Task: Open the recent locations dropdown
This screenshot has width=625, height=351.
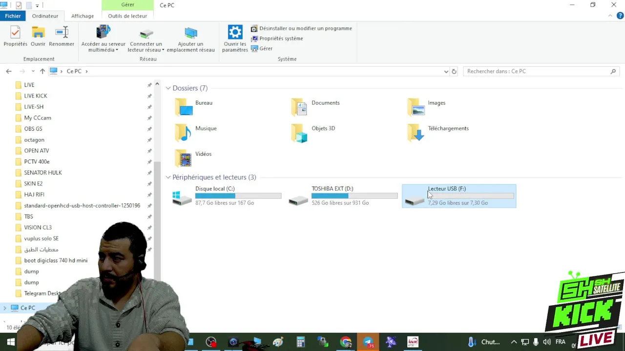Action: (33, 71)
